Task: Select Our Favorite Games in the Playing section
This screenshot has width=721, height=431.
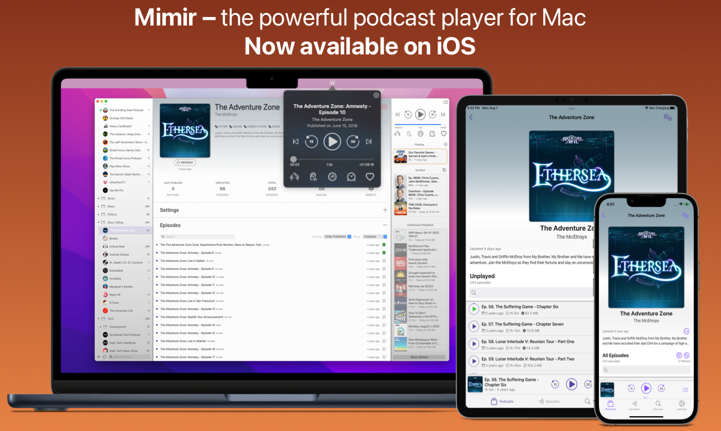Action: pyautogui.click(x=420, y=157)
